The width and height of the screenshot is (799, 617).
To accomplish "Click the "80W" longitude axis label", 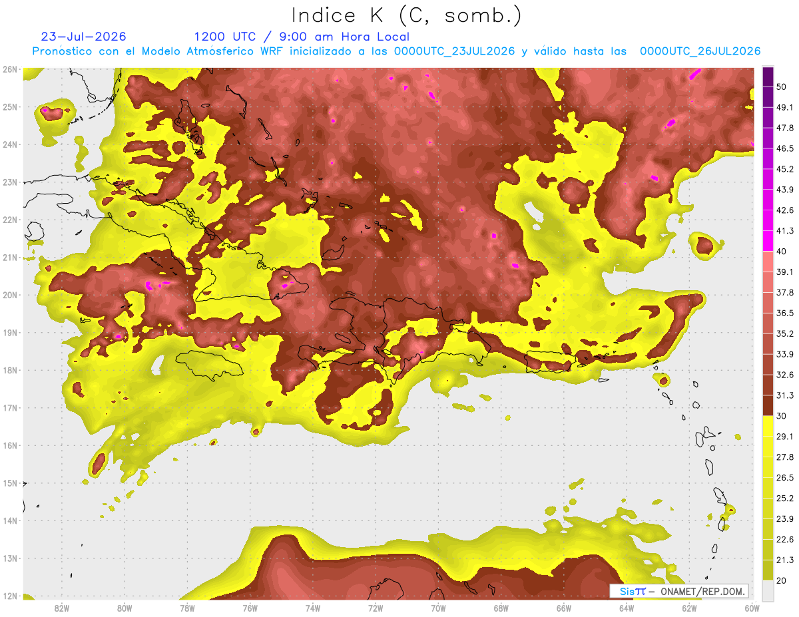I will coord(125,608).
